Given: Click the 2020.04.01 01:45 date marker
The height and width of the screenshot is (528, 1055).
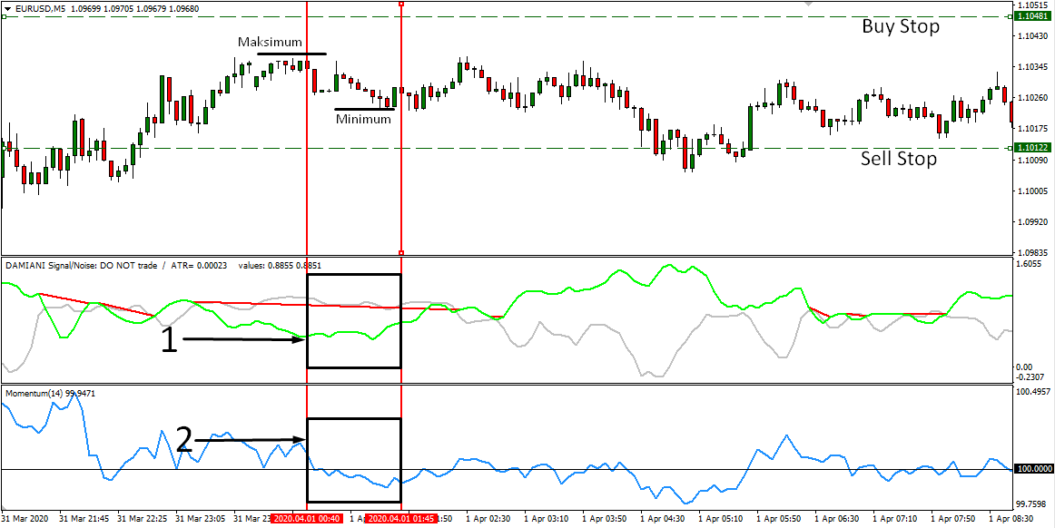Looking at the screenshot, I should (x=400, y=519).
